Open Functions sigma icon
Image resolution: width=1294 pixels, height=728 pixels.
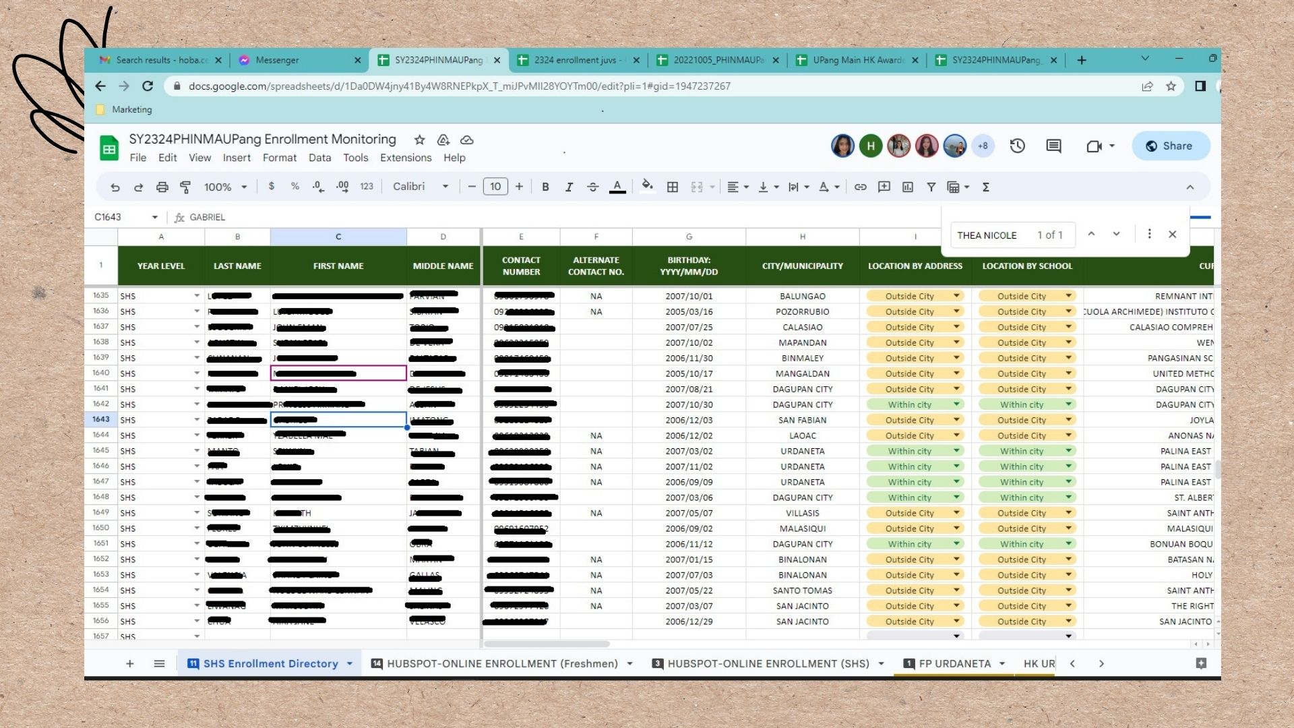pyautogui.click(x=985, y=187)
